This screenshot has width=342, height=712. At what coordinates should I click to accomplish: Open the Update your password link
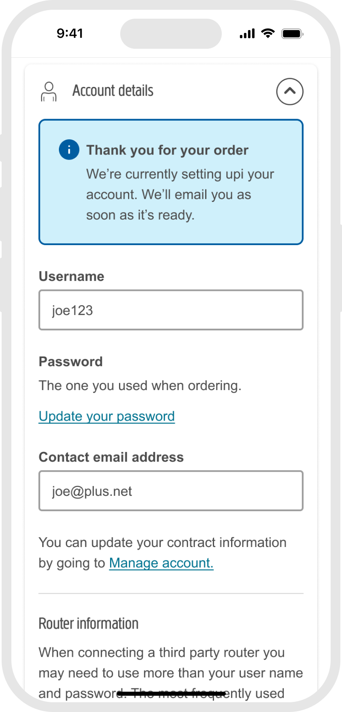coord(107,416)
